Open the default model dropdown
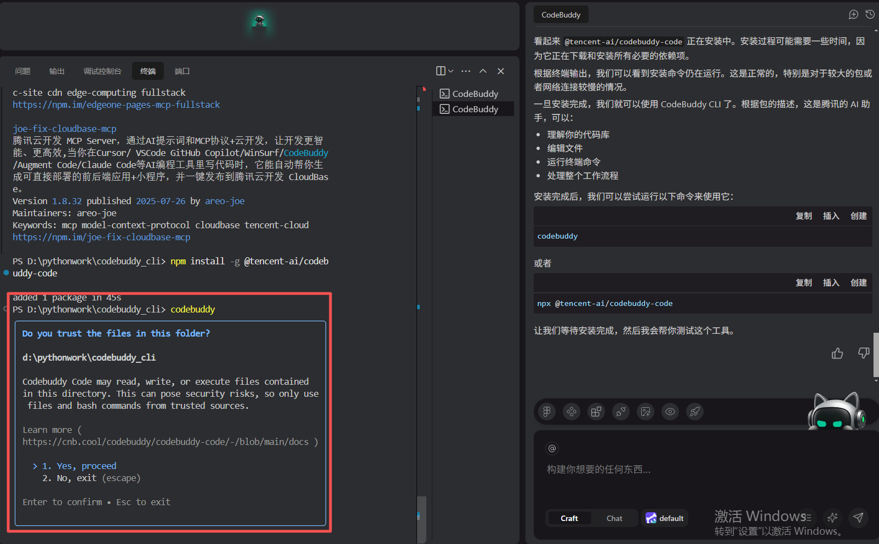Image resolution: width=879 pixels, height=544 pixels. click(x=665, y=518)
